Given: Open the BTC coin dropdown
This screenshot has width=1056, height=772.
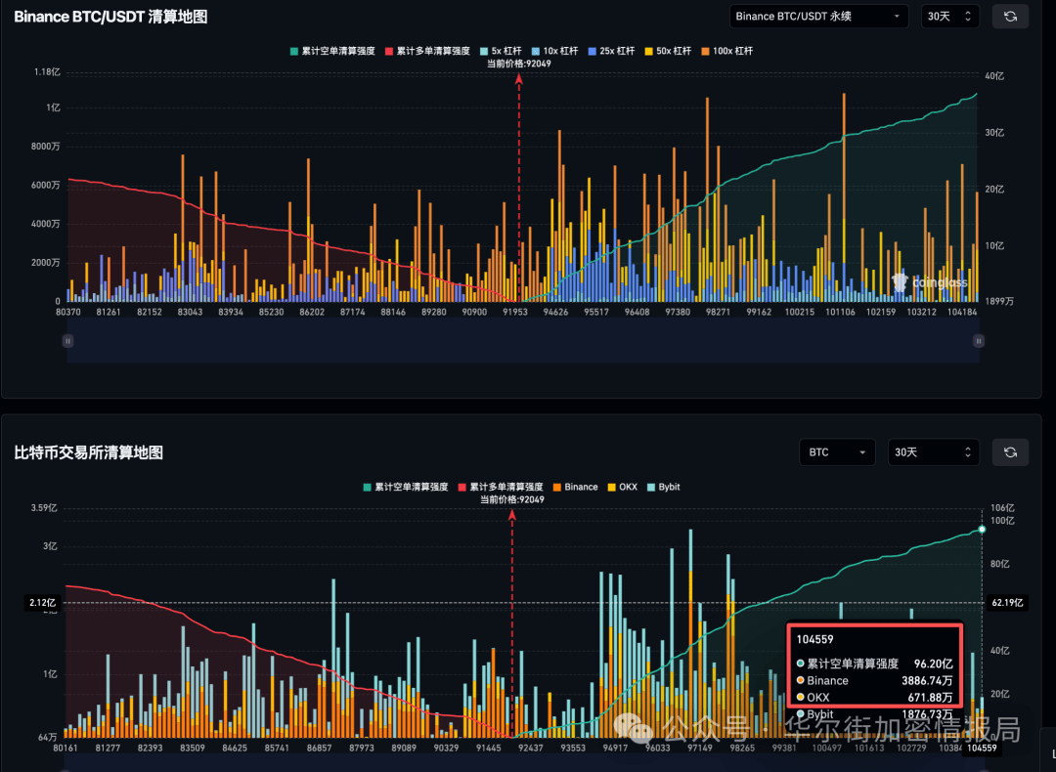Looking at the screenshot, I should (837, 452).
